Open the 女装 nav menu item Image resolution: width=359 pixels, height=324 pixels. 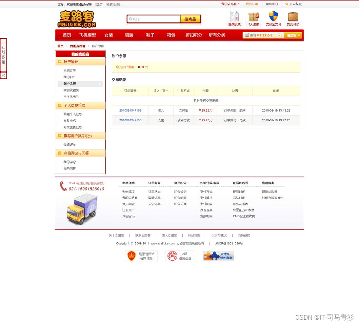[108, 35]
